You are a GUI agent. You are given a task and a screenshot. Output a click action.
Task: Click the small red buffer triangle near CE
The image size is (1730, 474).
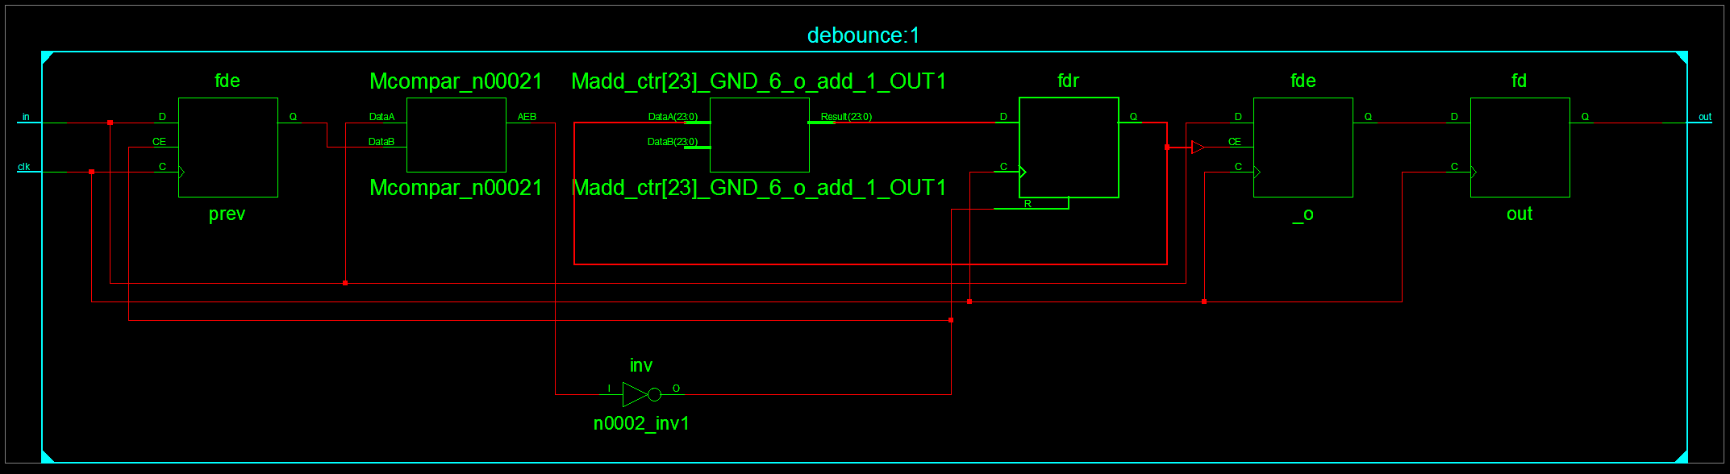[x=1198, y=148]
